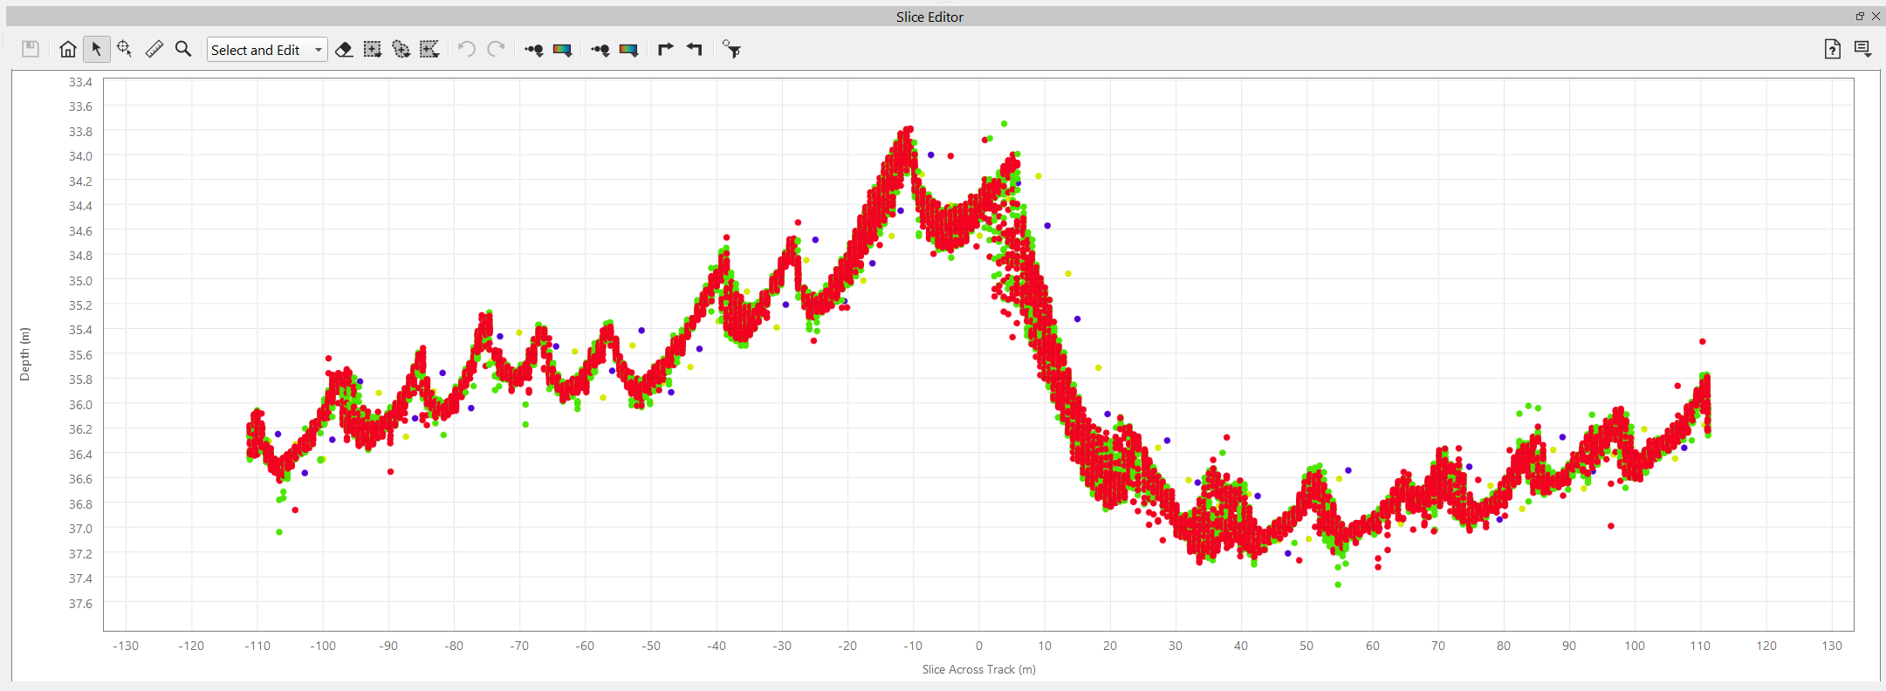This screenshot has width=1886, height=691.
Task: Activate the polygon selection tool
Action: pyautogui.click(x=429, y=50)
